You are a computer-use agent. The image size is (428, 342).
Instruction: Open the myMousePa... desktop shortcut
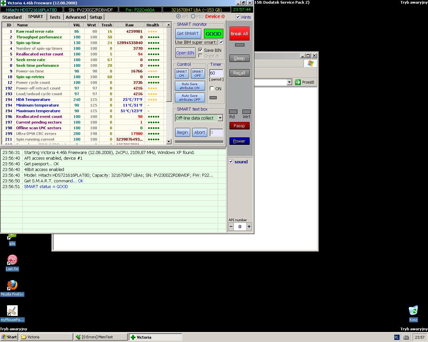coord(12,314)
